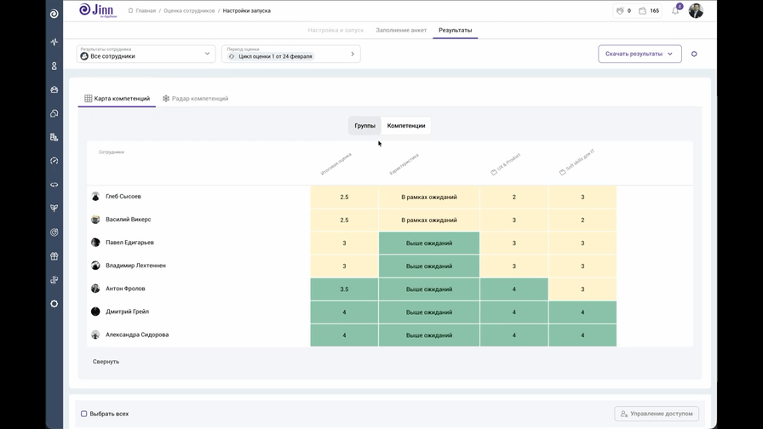Open notifications bell icon

click(675, 11)
